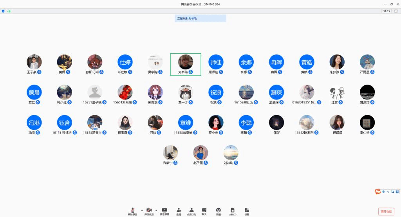Open the 文档(2) documents panel
Image resolution: width=401 pixels, height=217 pixels.
tap(233, 212)
